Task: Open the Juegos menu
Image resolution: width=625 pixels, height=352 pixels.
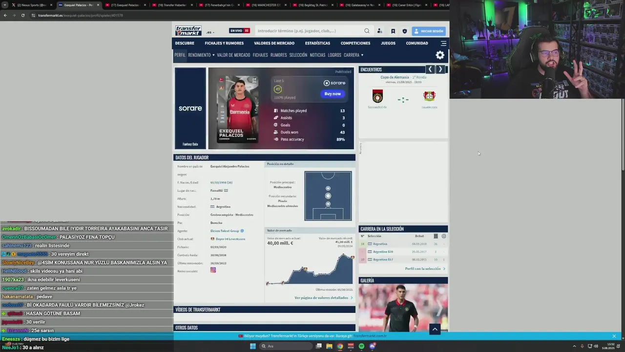Action: [388, 43]
